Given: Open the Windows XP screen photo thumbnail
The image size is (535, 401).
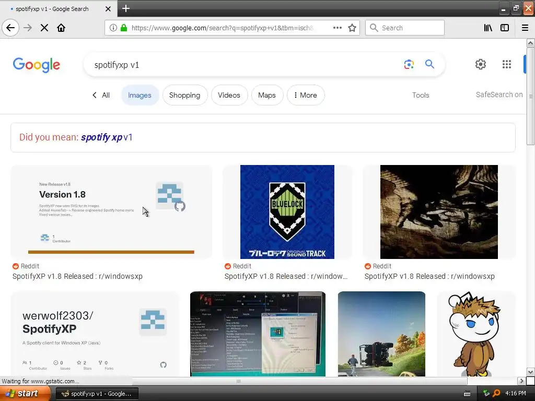Looking at the screenshot, I should coord(258,334).
